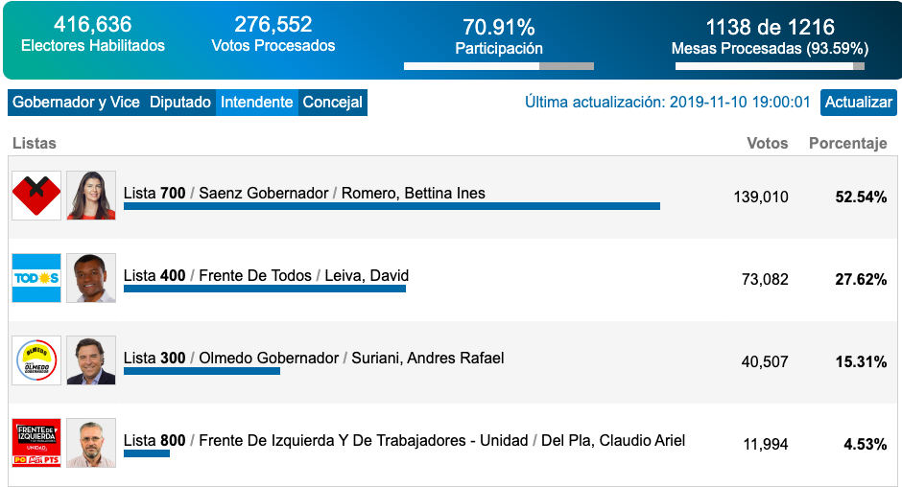Screen dimensions: 902x487
Task: Click the Frente De Todos party logo
Action: [x=36, y=278]
